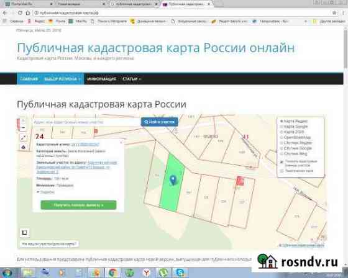Image resolution: width=348 pixels, height=278 pixels.
Task: Click Найти участок search button
Action: point(159,122)
